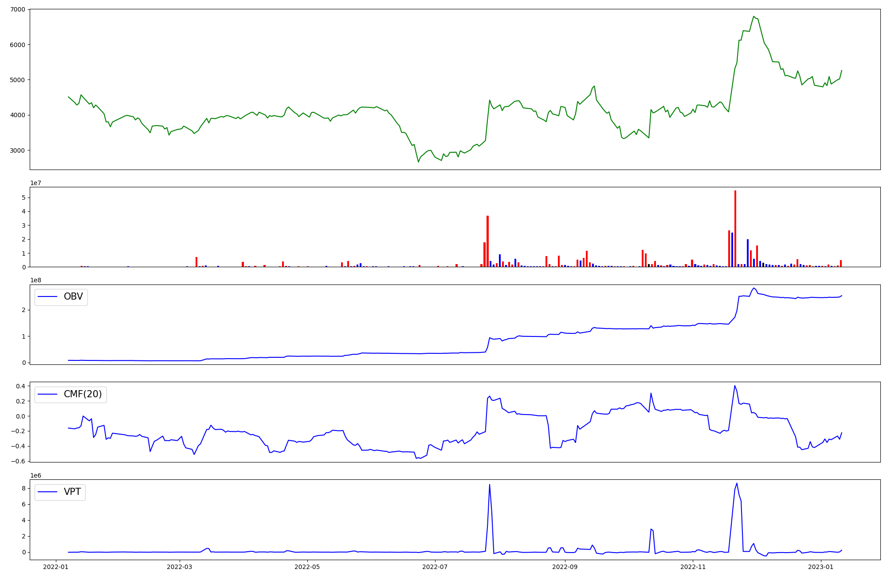Click the 2022-11 x-axis date label
This screenshot has height=577, width=887.
693,567
